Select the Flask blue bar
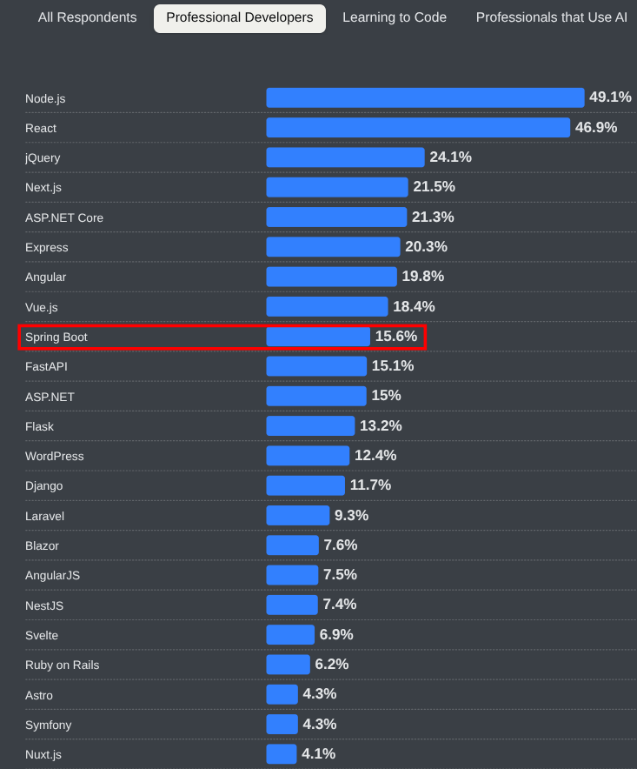Viewport: 637px width, 769px height. [x=310, y=425]
